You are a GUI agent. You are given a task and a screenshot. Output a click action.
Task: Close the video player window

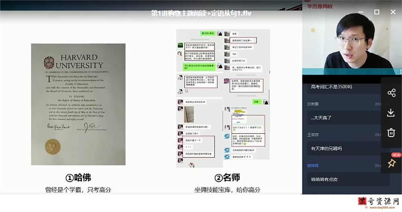point(393,12)
